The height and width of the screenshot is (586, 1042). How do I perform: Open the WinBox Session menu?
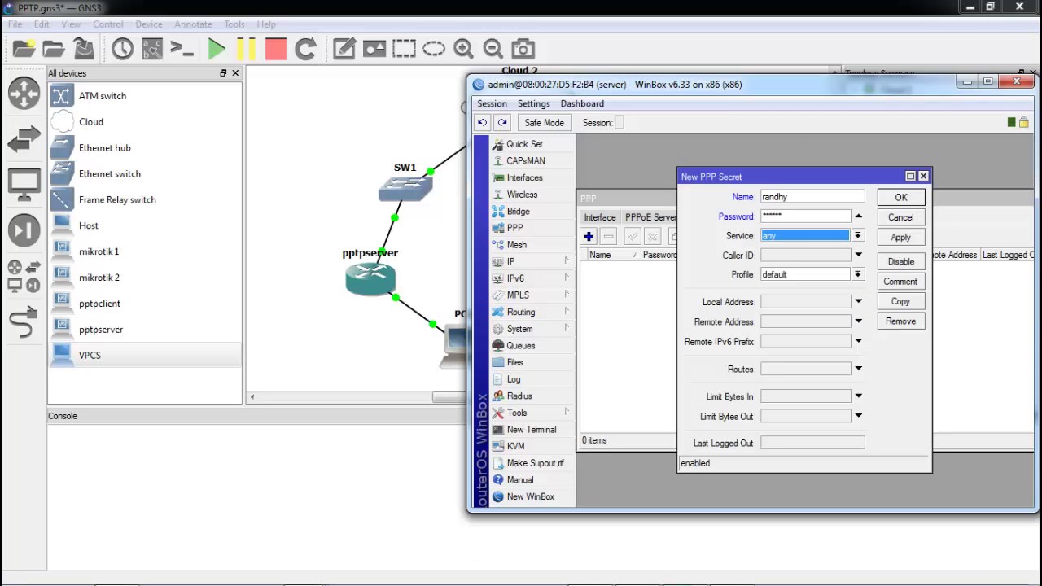(x=492, y=103)
